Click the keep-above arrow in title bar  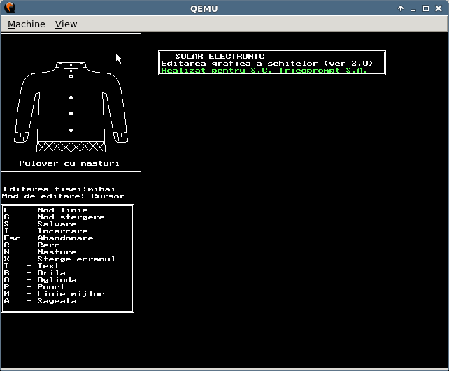point(401,8)
